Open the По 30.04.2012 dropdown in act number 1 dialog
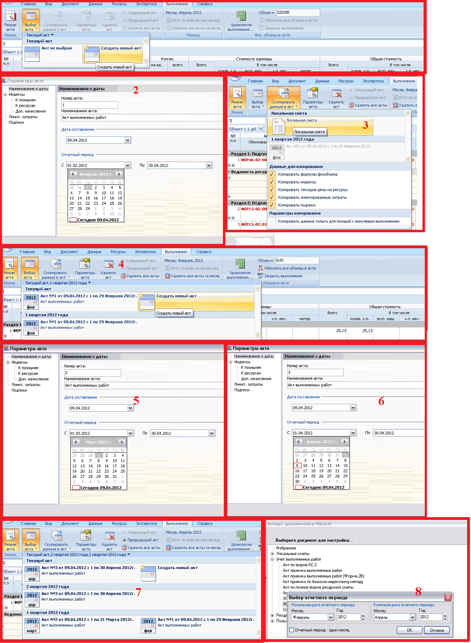471x643 pixels. pyautogui.click(x=209, y=166)
